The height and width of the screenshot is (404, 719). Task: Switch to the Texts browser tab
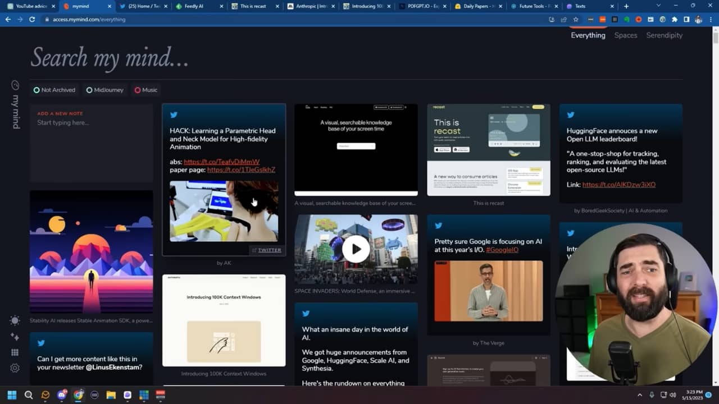pos(590,6)
